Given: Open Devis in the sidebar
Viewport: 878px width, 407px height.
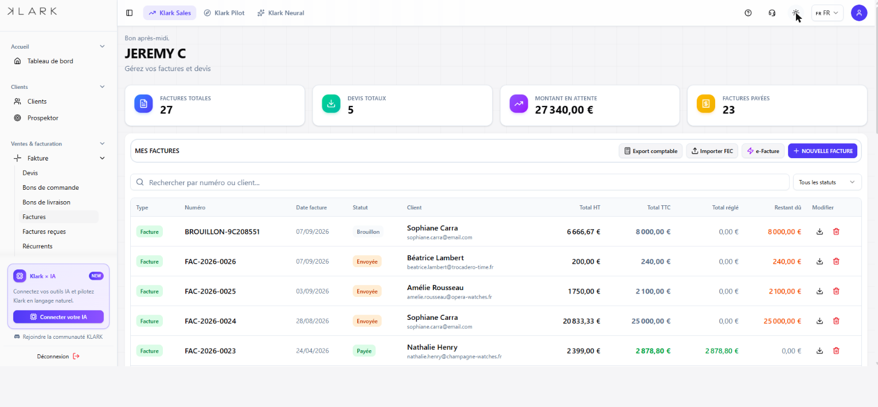Looking at the screenshot, I should [x=30, y=173].
